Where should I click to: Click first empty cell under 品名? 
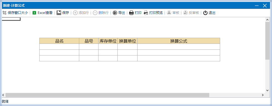click(59, 47)
